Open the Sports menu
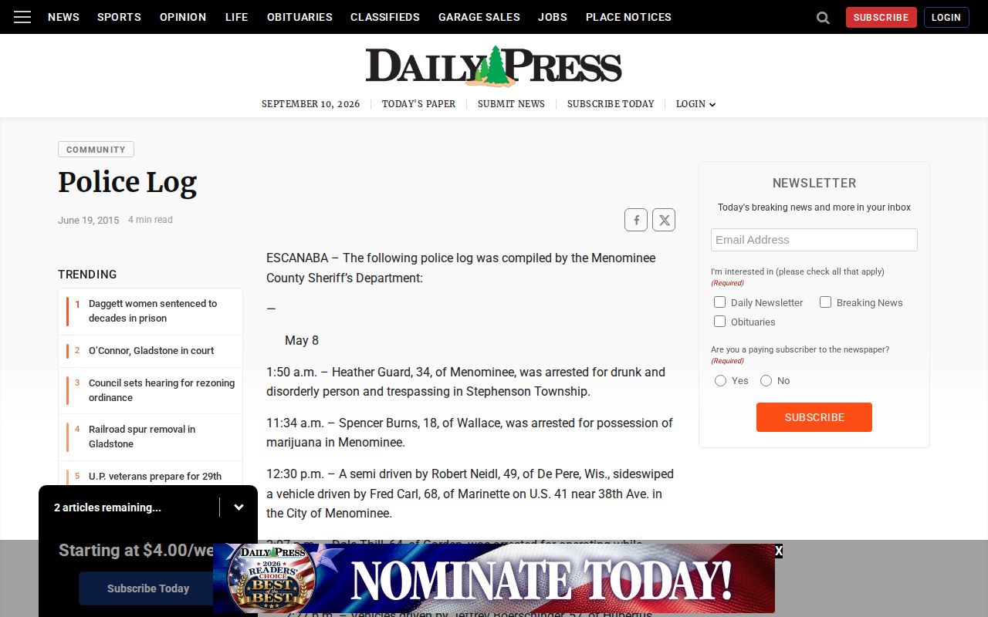 [119, 17]
